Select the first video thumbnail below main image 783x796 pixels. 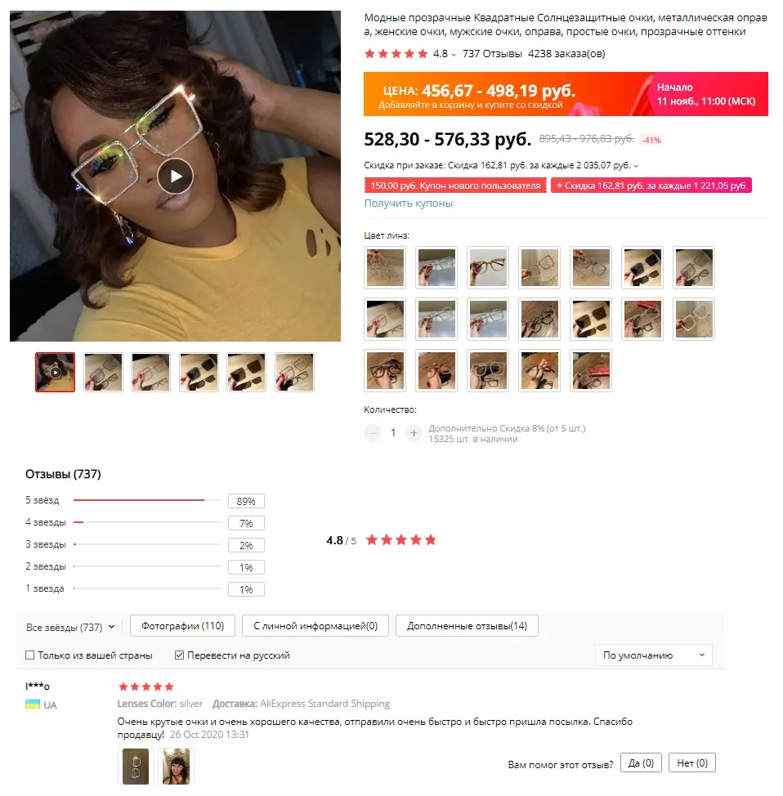pos(56,372)
